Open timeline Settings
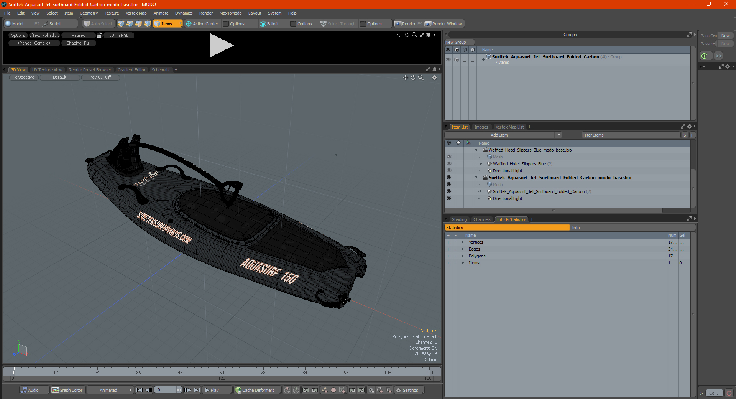Screen dimensions: 736x399 point(410,390)
